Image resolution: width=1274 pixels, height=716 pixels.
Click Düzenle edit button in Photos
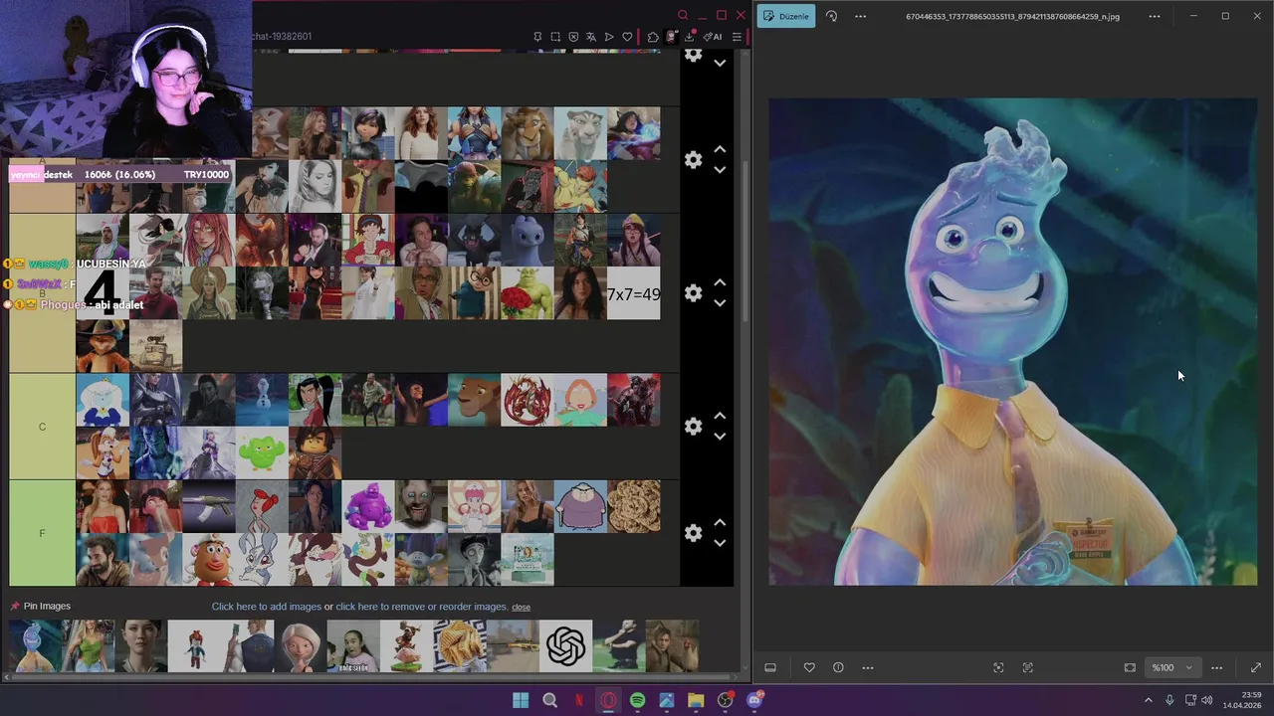(786, 16)
